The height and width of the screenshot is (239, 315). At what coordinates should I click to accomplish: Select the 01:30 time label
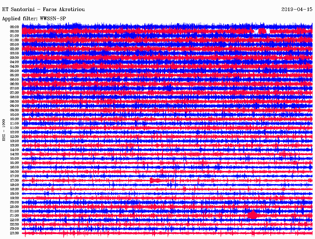[x=14, y=40]
